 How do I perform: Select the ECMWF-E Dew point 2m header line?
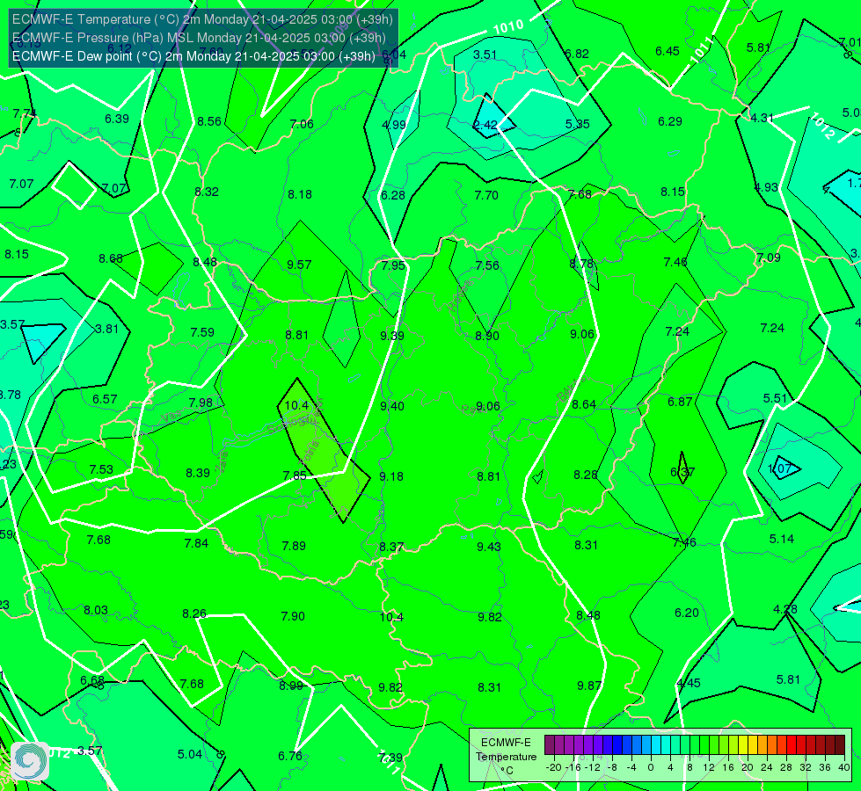(x=193, y=56)
